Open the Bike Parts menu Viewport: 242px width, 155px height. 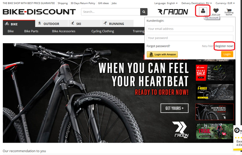[x=31, y=31]
